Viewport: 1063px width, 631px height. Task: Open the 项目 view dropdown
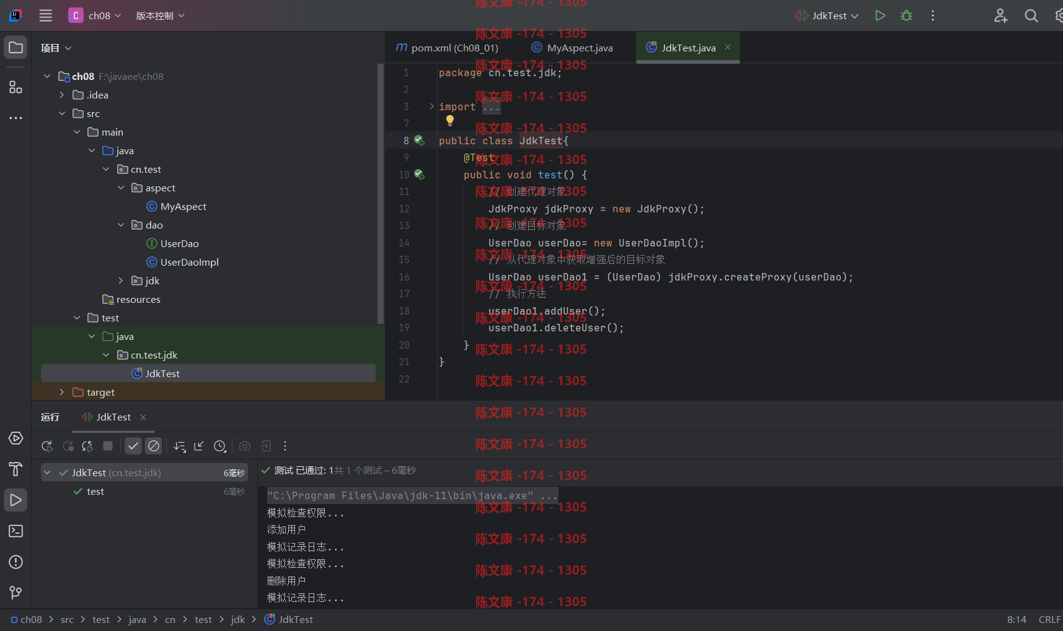[56, 48]
